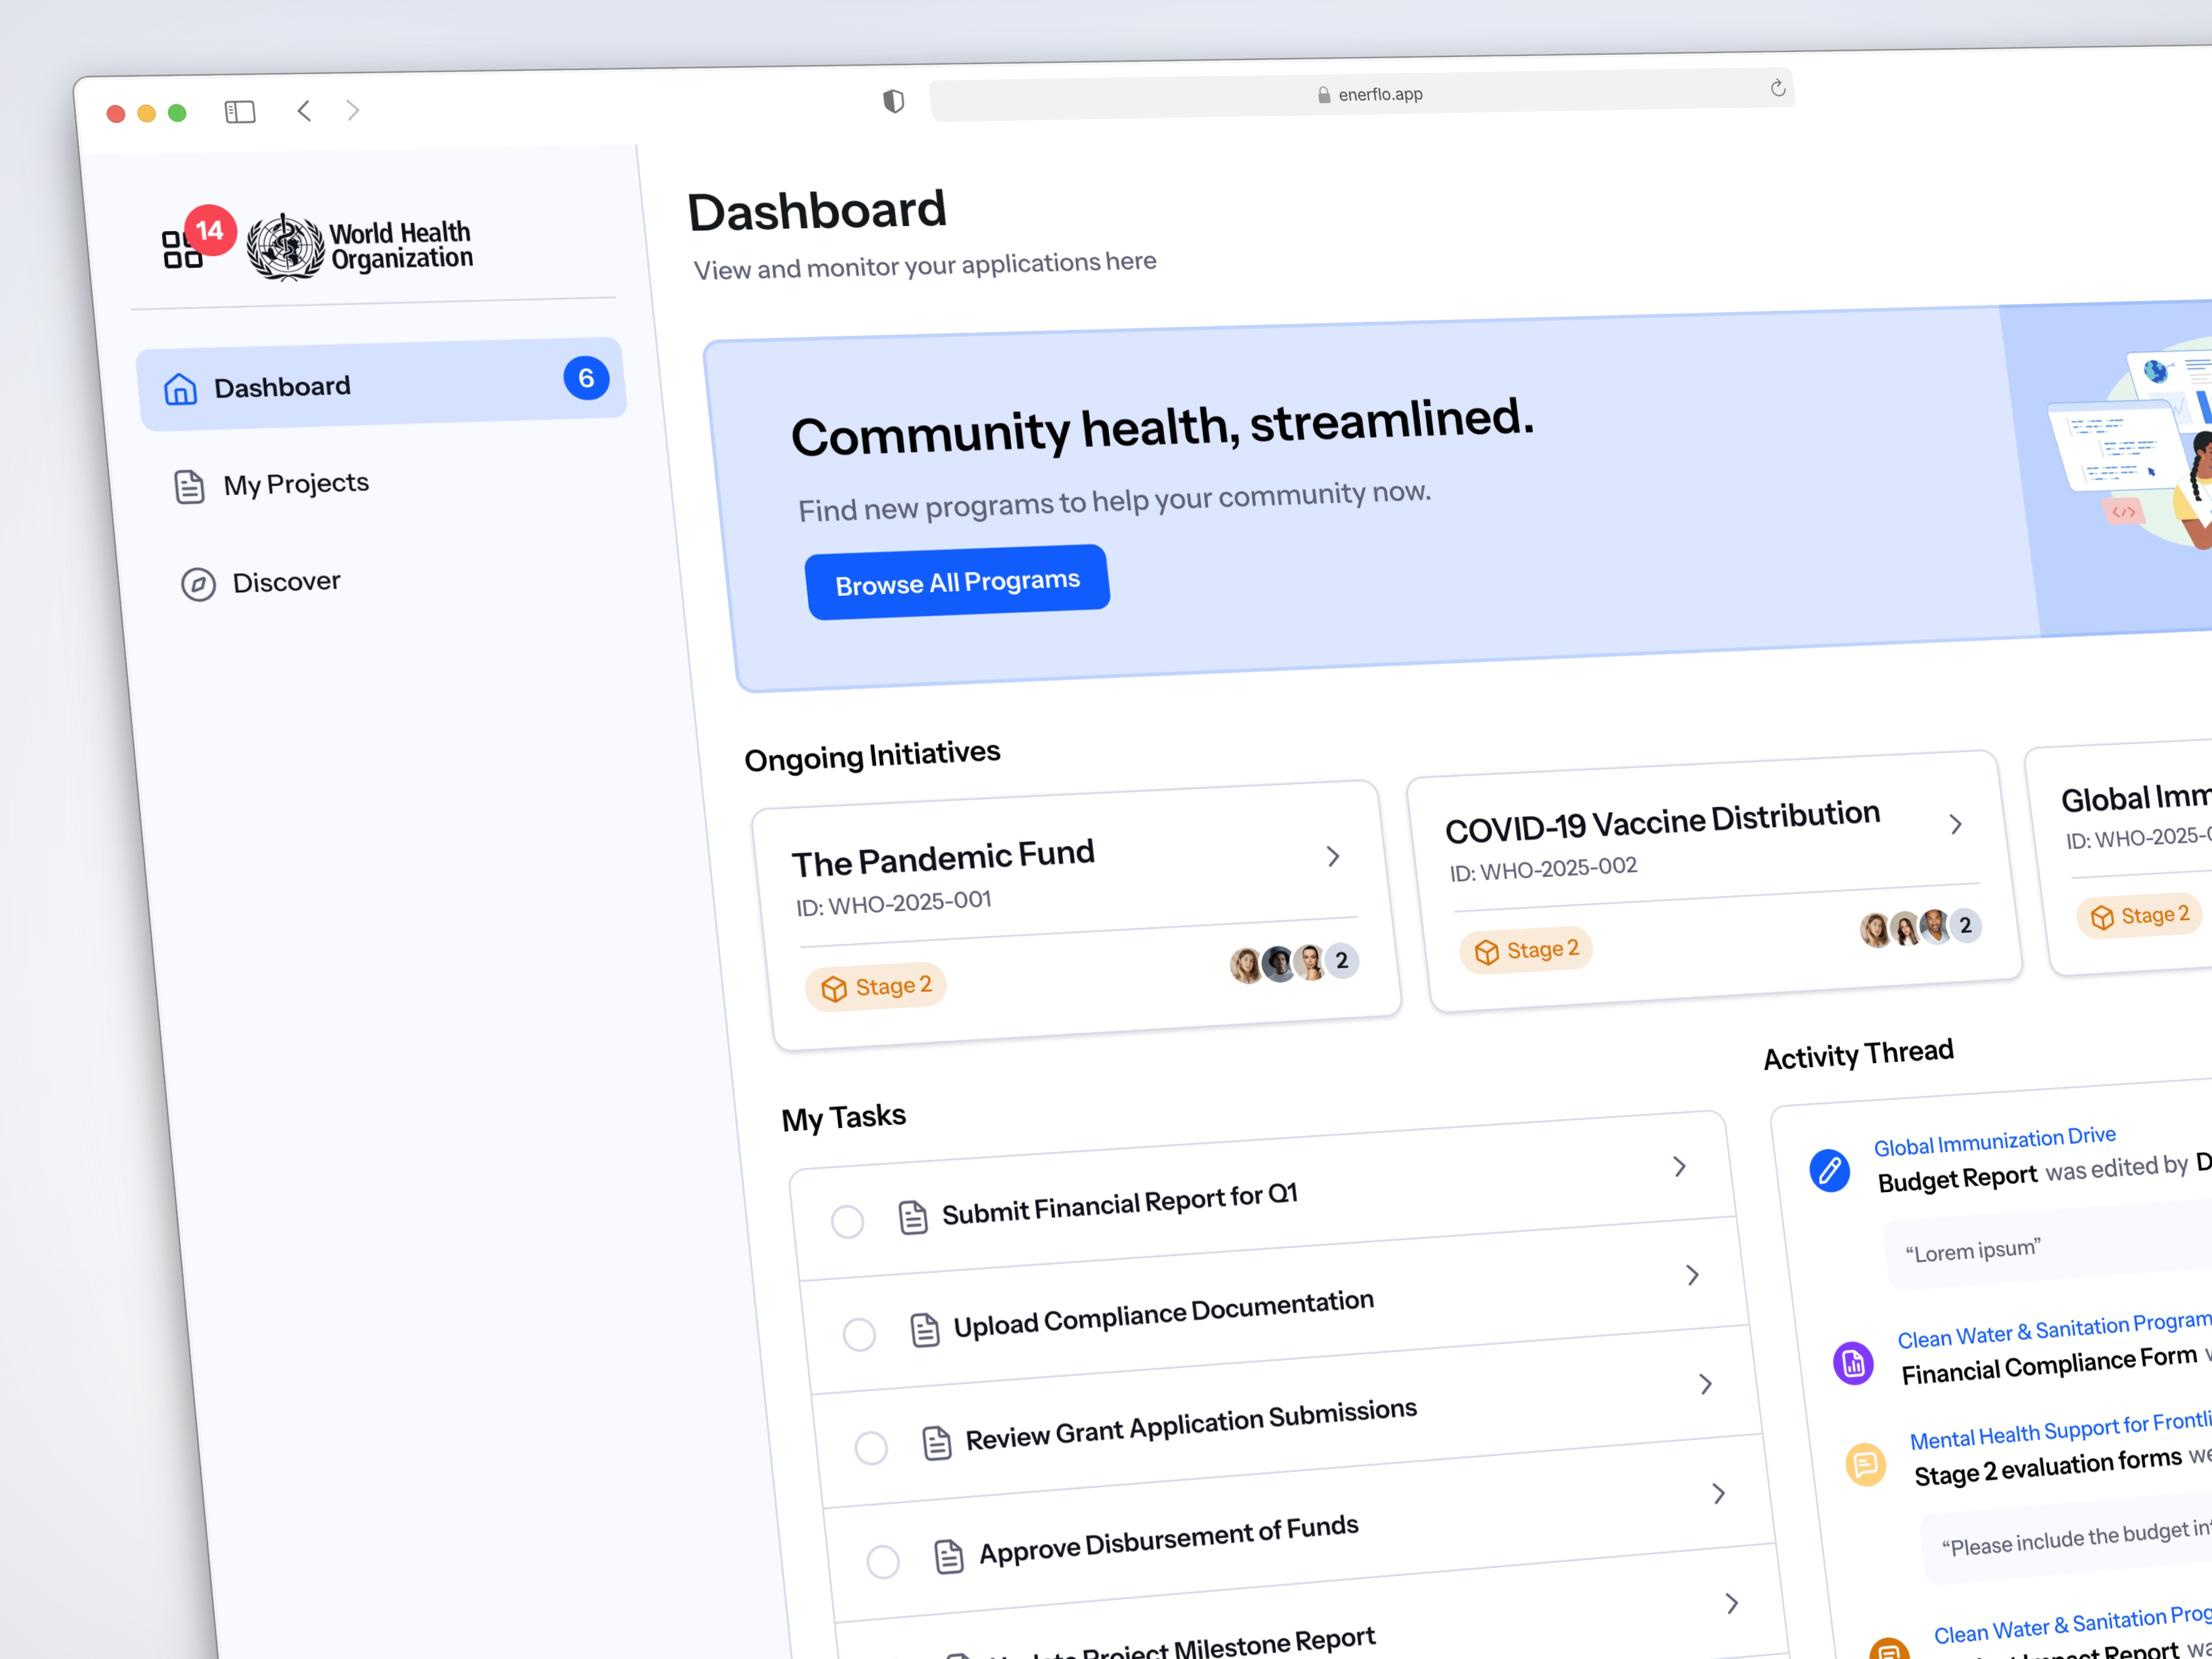Click the privacy shield icon near address bar
Screen dimensions: 2212x1659
click(x=893, y=101)
